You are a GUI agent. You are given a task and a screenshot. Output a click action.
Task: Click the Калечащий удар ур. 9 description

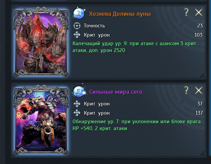(135, 47)
